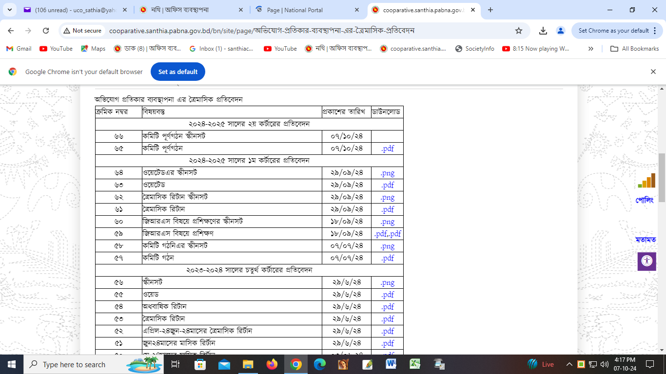Open Excel from the taskbar
This screenshot has height=374, width=666.
[x=415, y=364]
